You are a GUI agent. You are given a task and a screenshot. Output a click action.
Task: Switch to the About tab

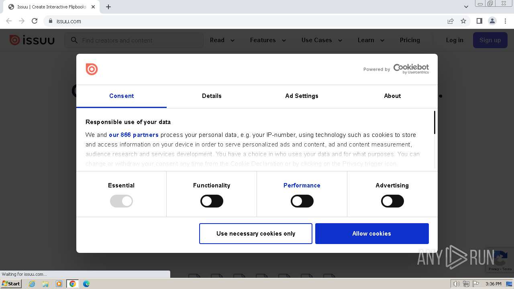392,96
